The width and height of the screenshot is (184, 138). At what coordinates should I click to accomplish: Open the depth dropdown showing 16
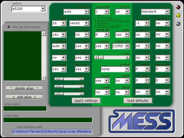[64, 23]
